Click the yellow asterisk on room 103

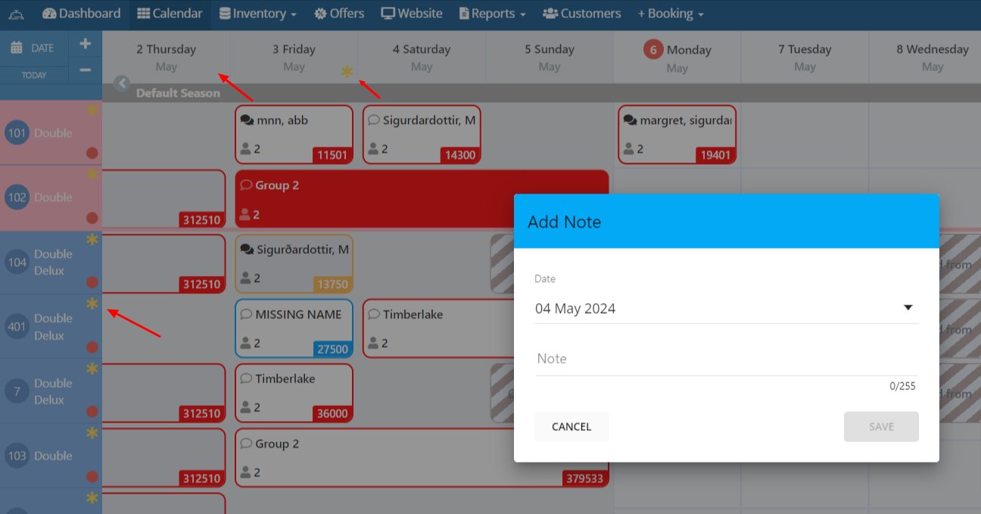(x=92, y=433)
